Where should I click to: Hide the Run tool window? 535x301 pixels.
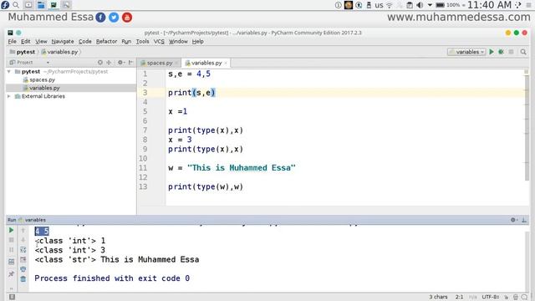tap(524, 220)
